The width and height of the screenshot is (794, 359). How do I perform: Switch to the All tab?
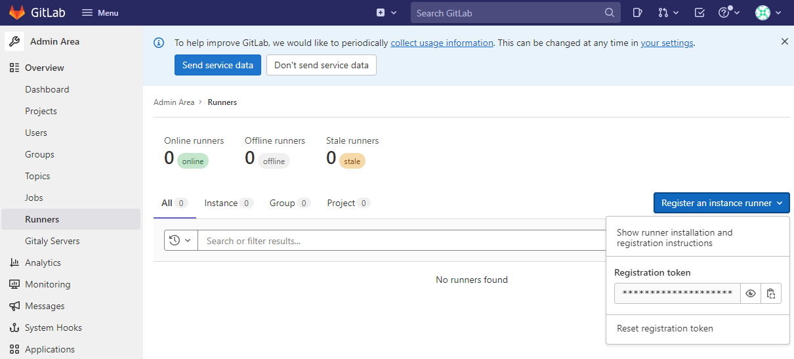175,203
